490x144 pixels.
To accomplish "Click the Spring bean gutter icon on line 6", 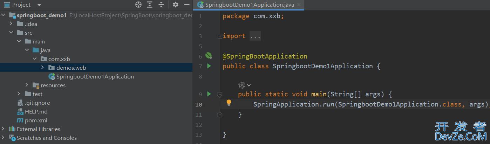I will pos(209,56).
